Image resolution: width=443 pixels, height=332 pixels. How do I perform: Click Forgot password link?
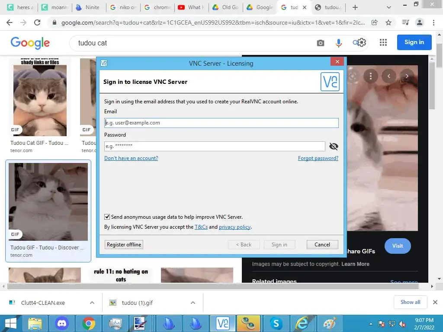(x=318, y=158)
